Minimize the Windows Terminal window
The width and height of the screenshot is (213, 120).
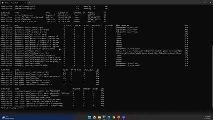(200, 2)
